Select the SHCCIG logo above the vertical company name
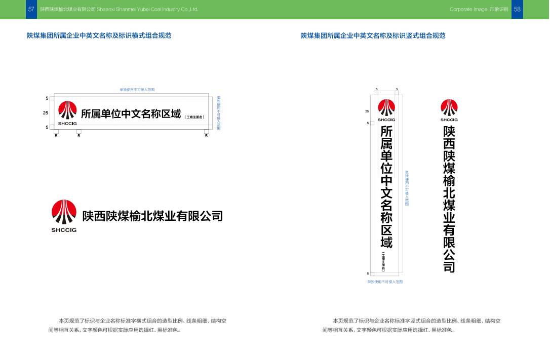This screenshot has width=550, height=358. tap(449, 110)
